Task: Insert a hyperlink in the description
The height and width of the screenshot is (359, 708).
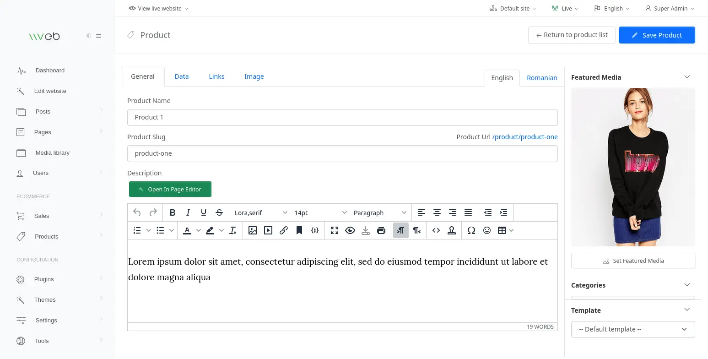Action: [x=283, y=230]
